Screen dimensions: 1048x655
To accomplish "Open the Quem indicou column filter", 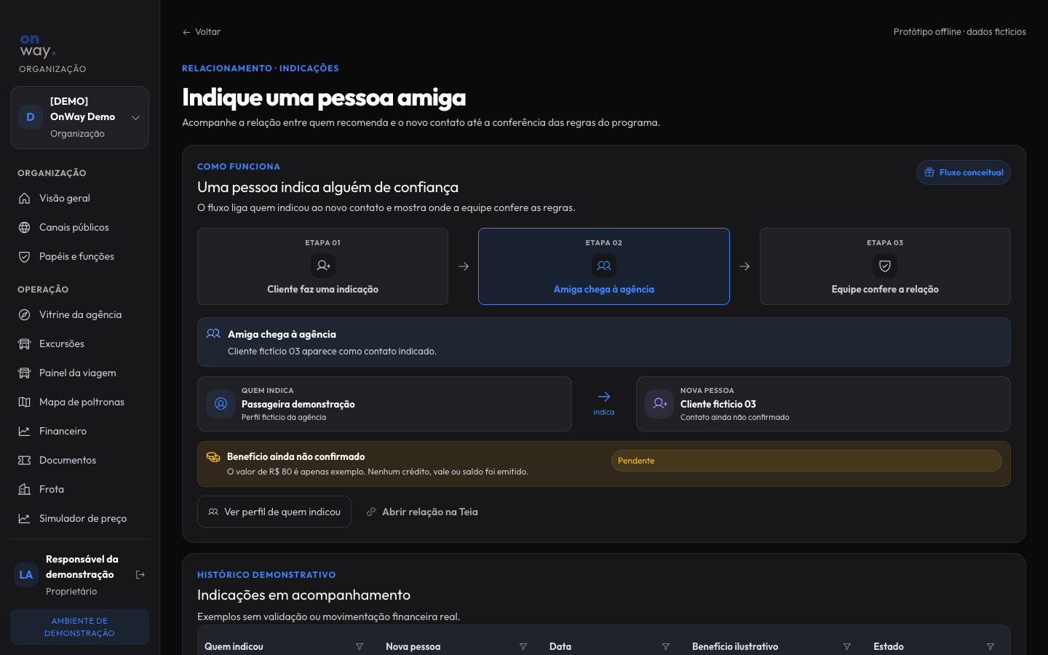I will click(360, 646).
